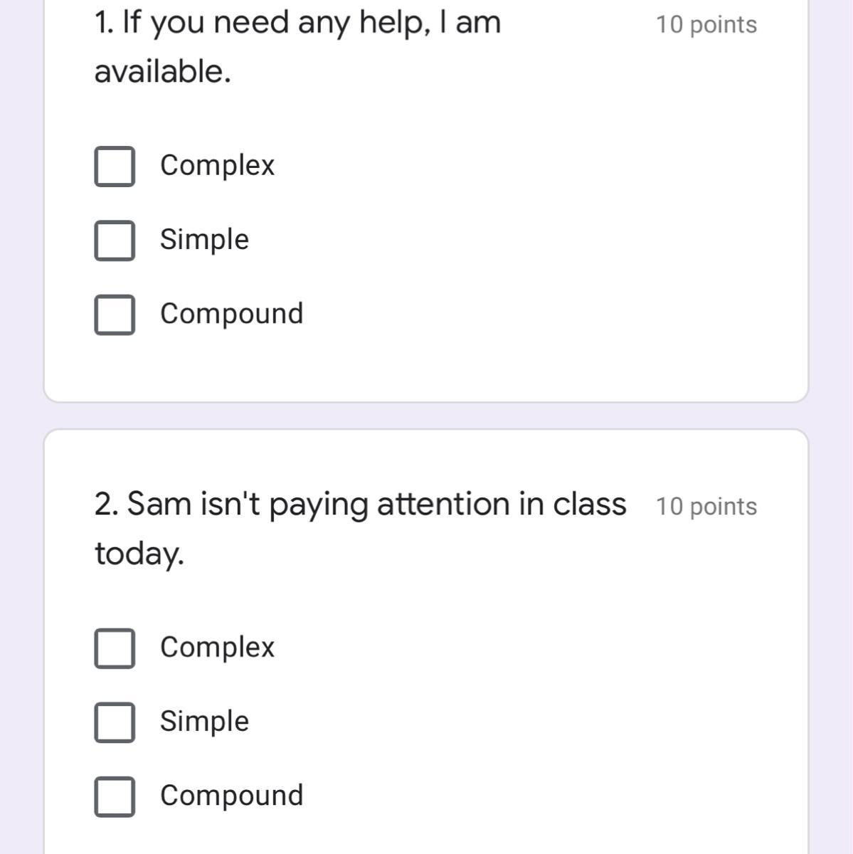Screen dimensions: 853x854
Task: Enable the Compound checkbox for question 1
Action: 115,315
